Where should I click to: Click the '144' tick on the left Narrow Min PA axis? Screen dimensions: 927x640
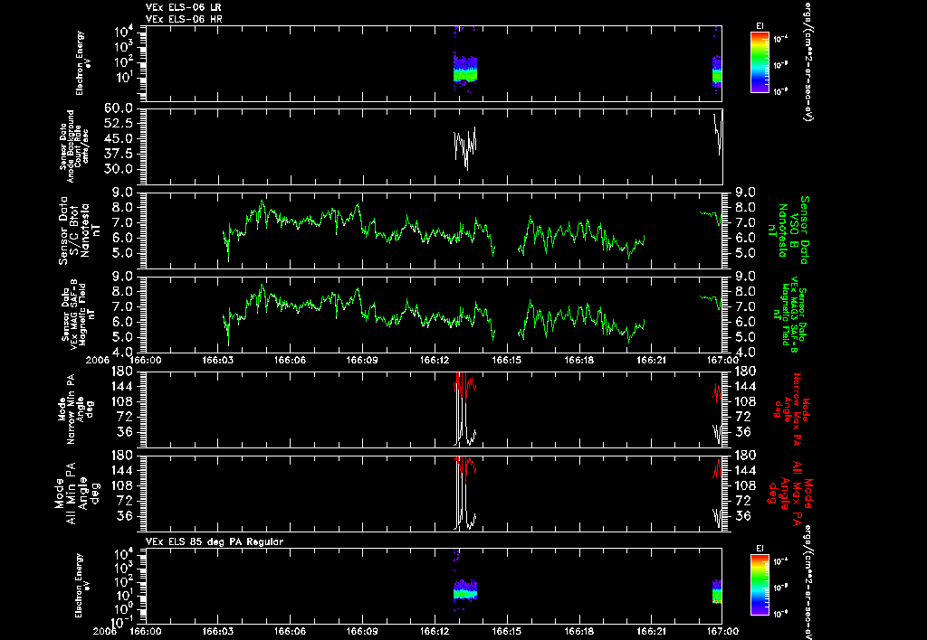(x=123, y=386)
